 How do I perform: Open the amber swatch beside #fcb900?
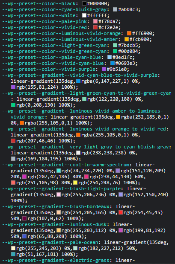[x=127, y=39]
